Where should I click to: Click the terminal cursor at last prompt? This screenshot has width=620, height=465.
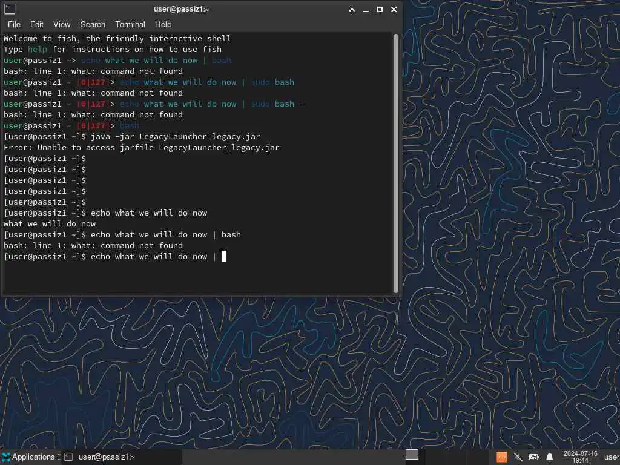tap(224, 256)
